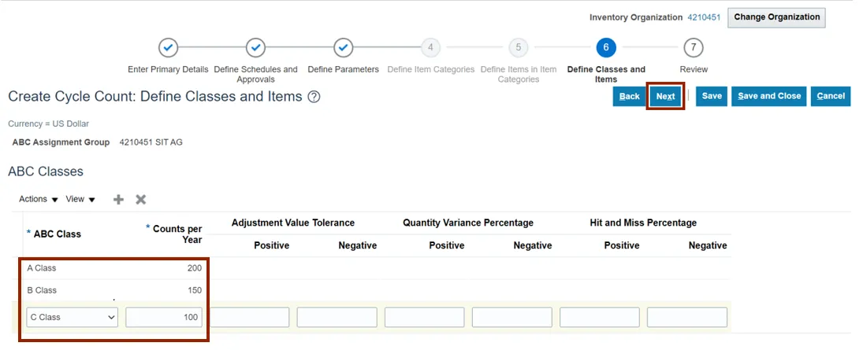
Task: Click the delete row X icon
Action: [141, 200]
